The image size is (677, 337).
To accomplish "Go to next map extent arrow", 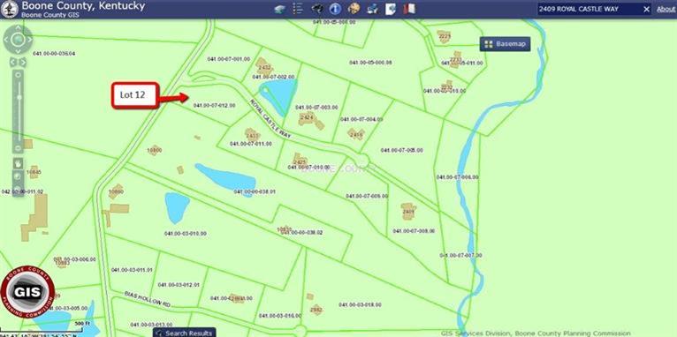I will pyautogui.click(x=23, y=63).
